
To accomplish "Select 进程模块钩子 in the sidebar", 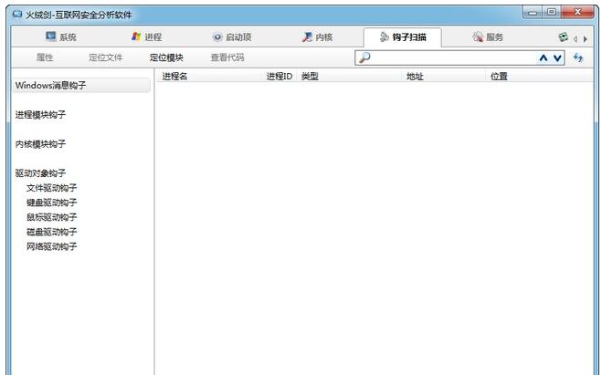I will click(x=40, y=115).
